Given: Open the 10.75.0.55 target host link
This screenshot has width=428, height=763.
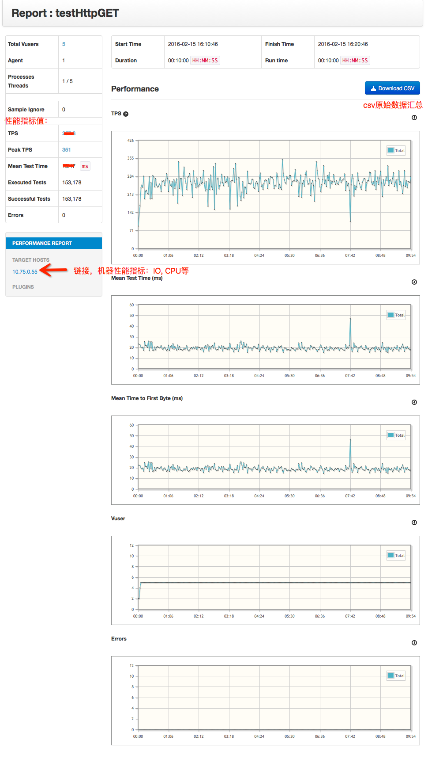Looking at the screenshot, I should (25, 272).
